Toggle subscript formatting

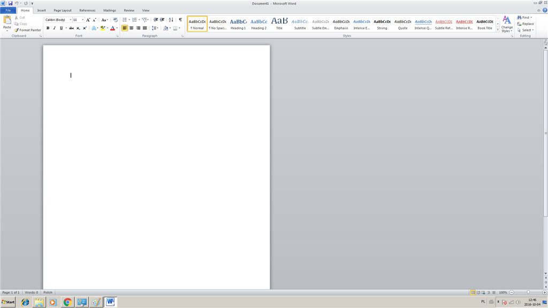tap(78, 28)
